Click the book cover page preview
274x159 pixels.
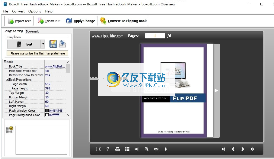point(173,90)
